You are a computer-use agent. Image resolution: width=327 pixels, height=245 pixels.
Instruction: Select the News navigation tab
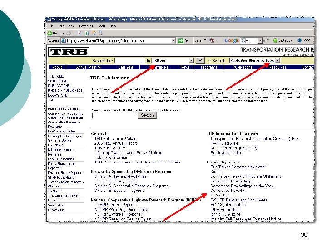tap(185, 67)
